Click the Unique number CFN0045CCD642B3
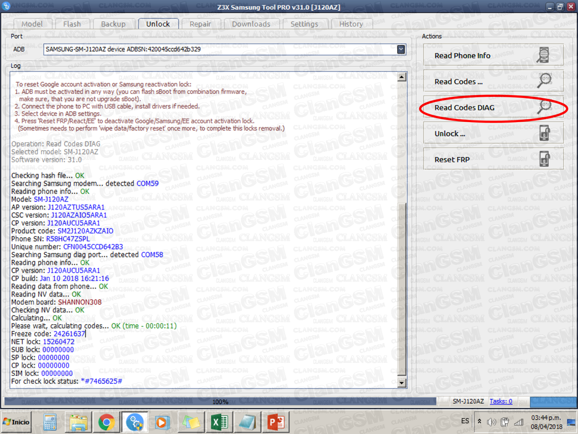The image size is (578, 434). (93, 247)
